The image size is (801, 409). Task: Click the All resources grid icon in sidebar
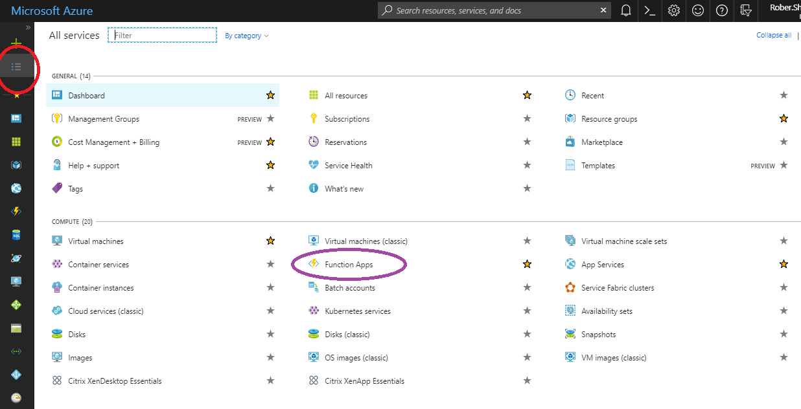pyautogui.click(x=17, y=142)
